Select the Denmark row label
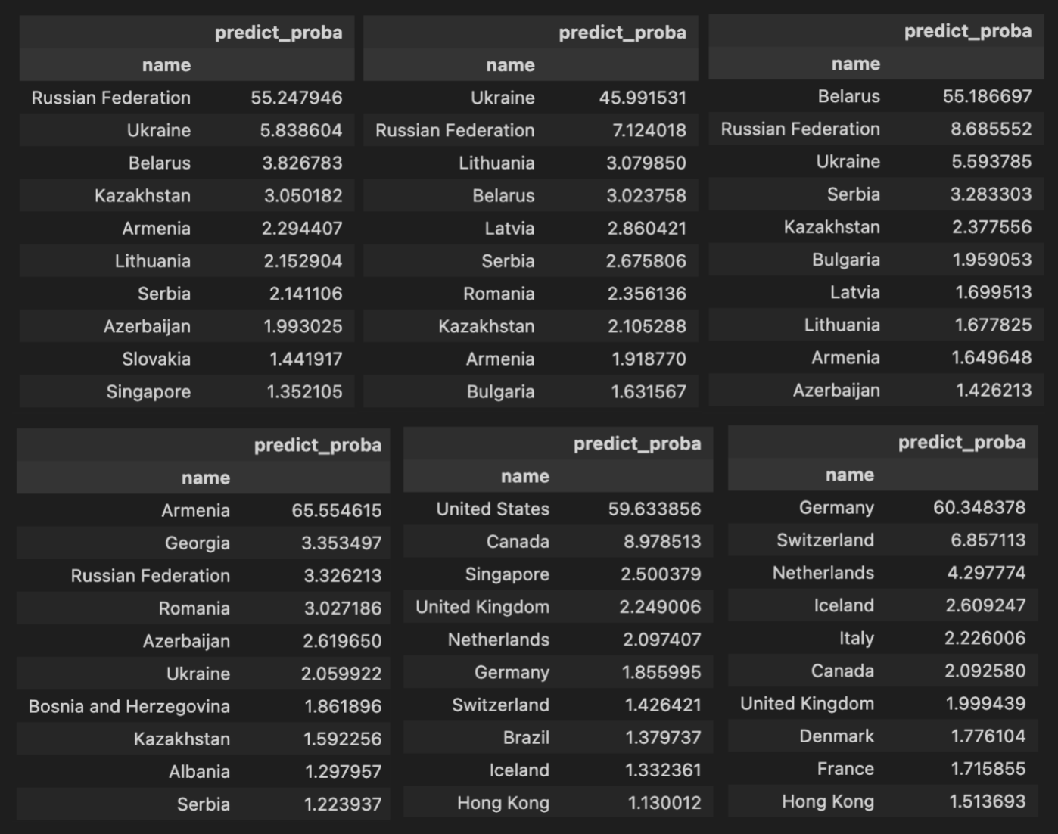 click(x=836, y=736)
